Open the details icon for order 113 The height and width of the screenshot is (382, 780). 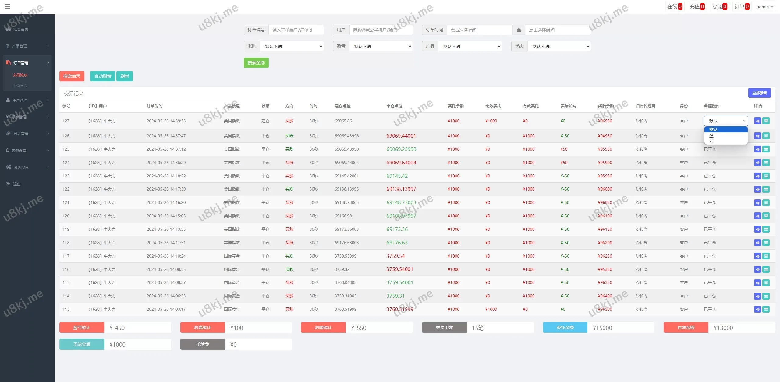(x=766, y=310)
